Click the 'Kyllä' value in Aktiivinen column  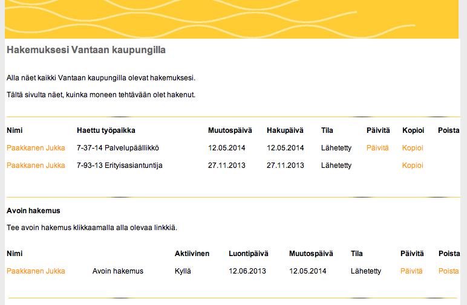[183, 271]
